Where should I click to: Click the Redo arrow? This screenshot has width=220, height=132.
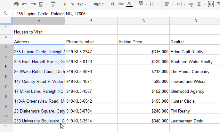[33, 4]
